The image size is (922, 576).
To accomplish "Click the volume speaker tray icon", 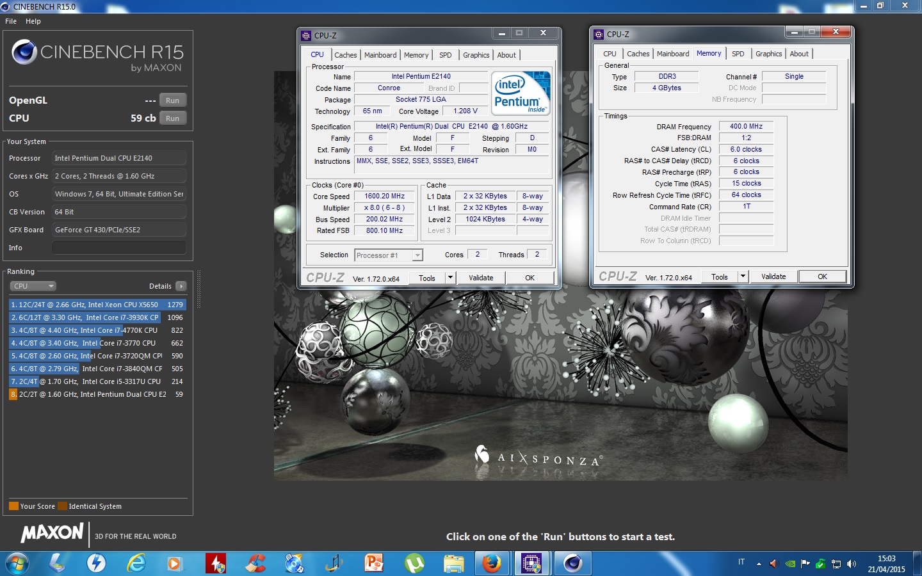I will [x=852, y=564].
